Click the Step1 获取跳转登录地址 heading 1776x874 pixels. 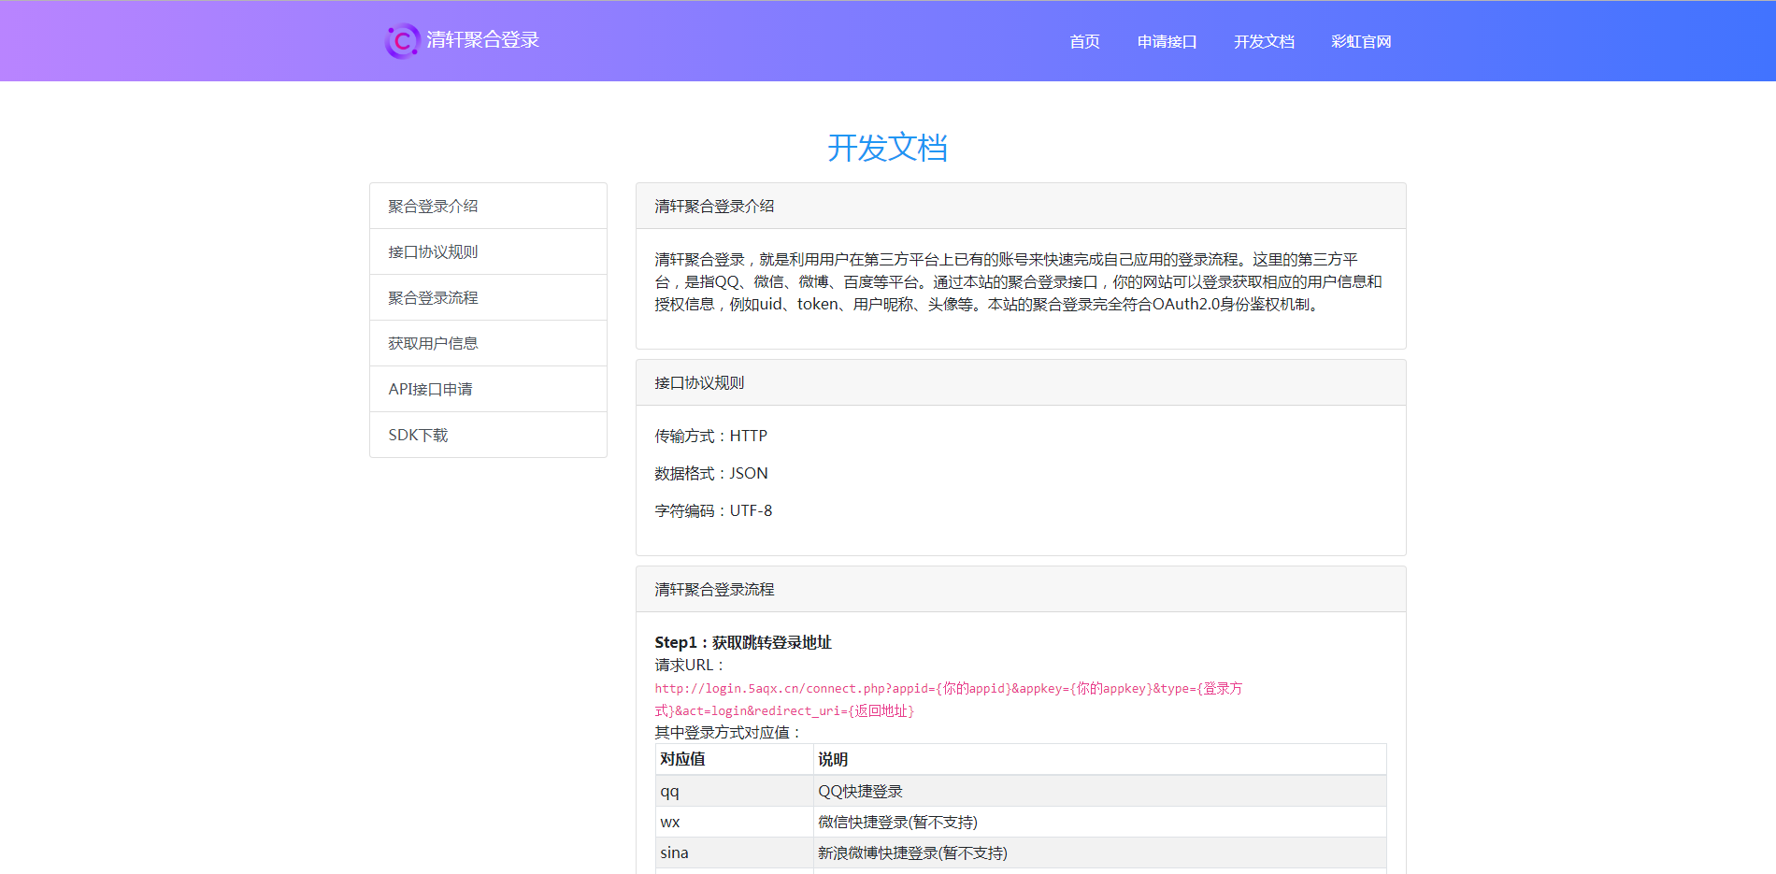tap(743, 643)
